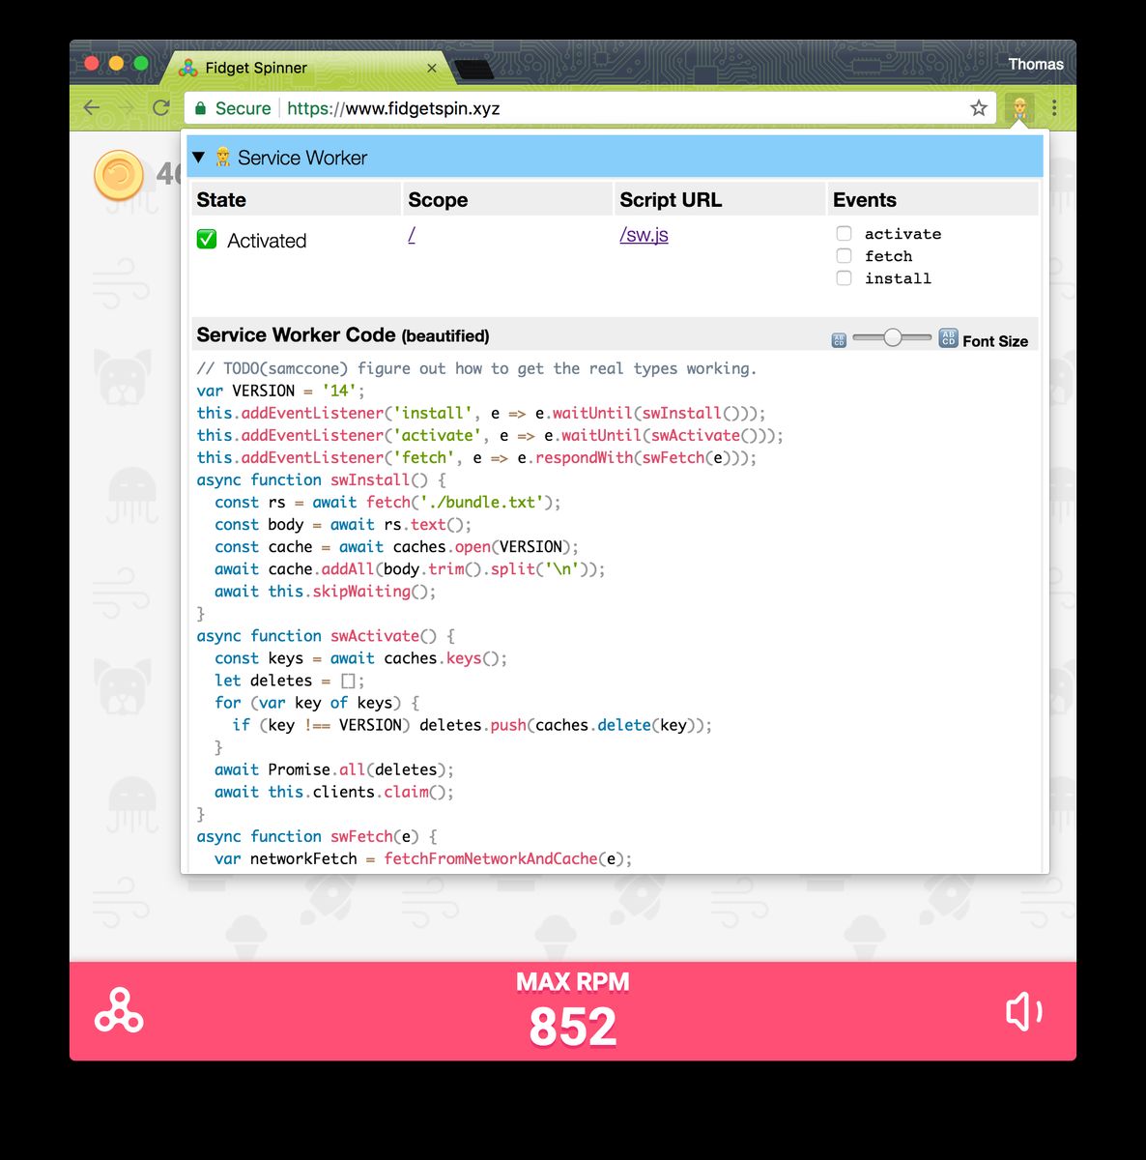Image resolution: width=1146 pixels, height=1160 pixels.
Task: Open the new tab button
Action: point(473,69)
